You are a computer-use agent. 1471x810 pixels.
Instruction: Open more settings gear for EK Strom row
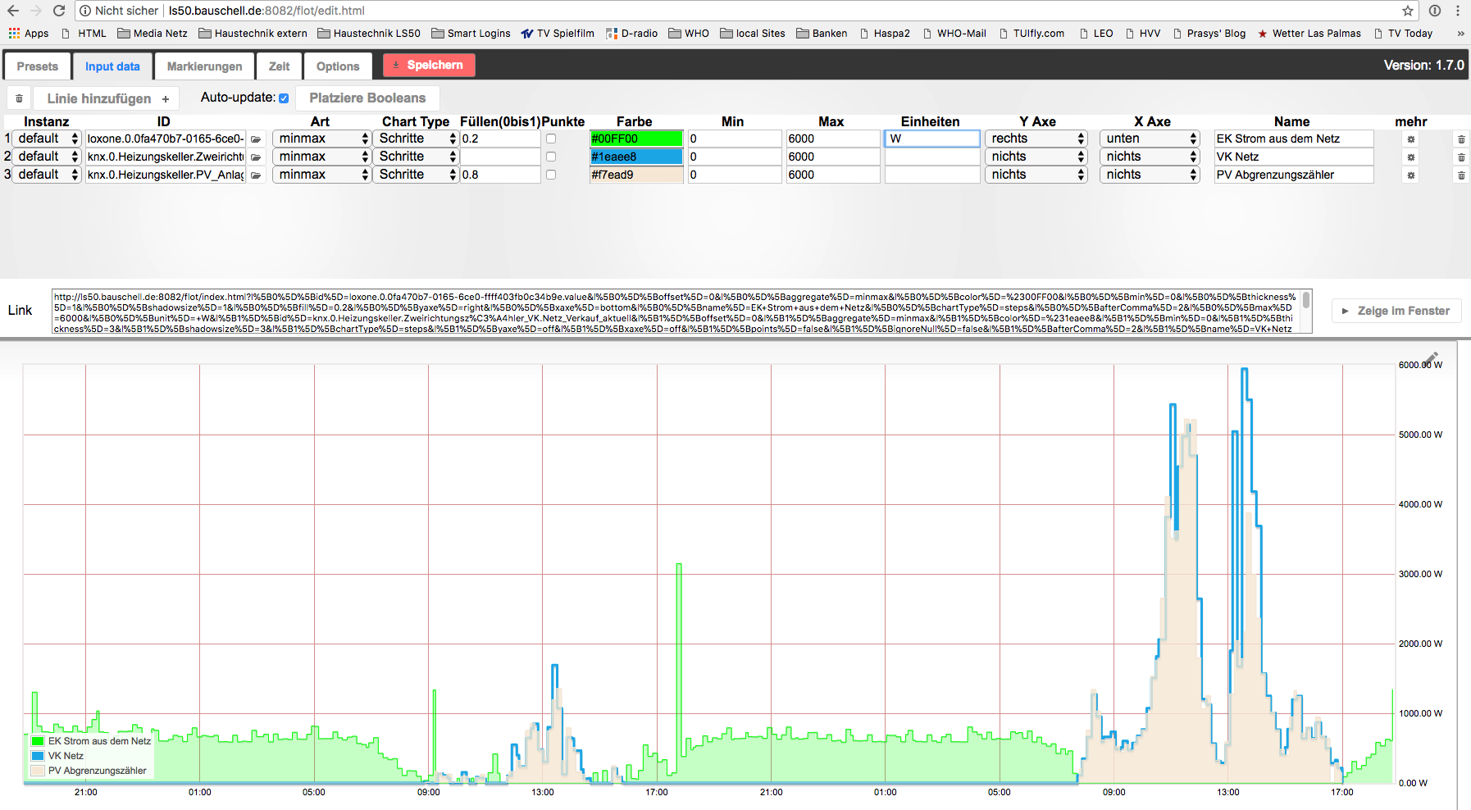[1411, 139]
